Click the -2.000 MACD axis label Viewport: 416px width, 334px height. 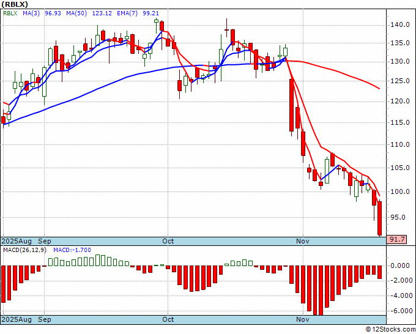pos(400,280)
